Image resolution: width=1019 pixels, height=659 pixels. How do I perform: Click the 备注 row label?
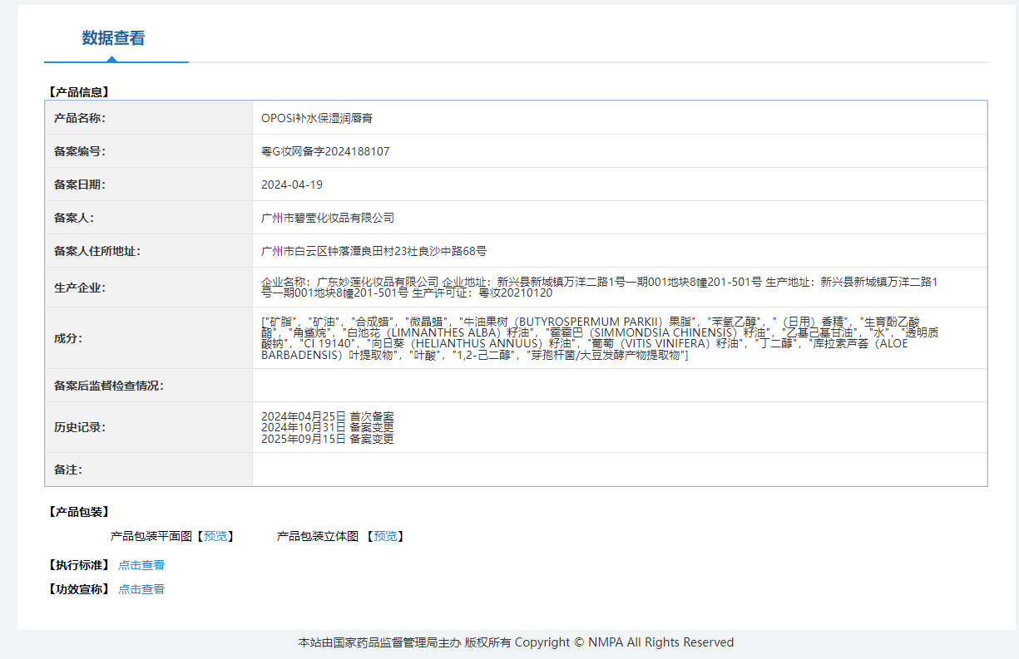pos(68,470)
